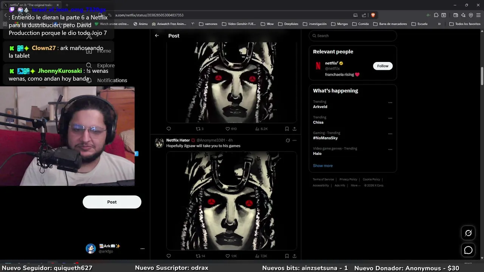Click the Netflix N profile logo
This screenshot has height=272, width=484.
318,66
